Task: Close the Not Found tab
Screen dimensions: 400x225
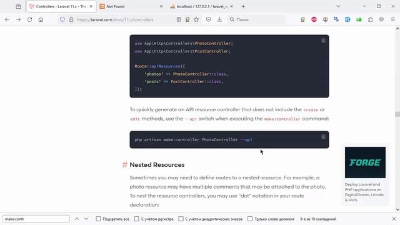Action: [161, 6]
